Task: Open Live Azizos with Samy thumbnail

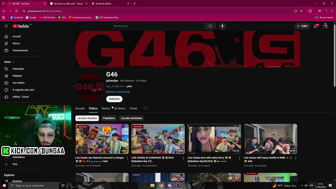Action: (x=271, y=139)
